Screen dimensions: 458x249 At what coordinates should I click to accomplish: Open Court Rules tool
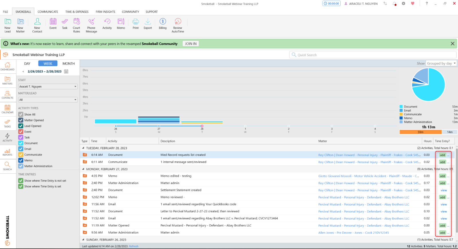[x=76, y=25]
